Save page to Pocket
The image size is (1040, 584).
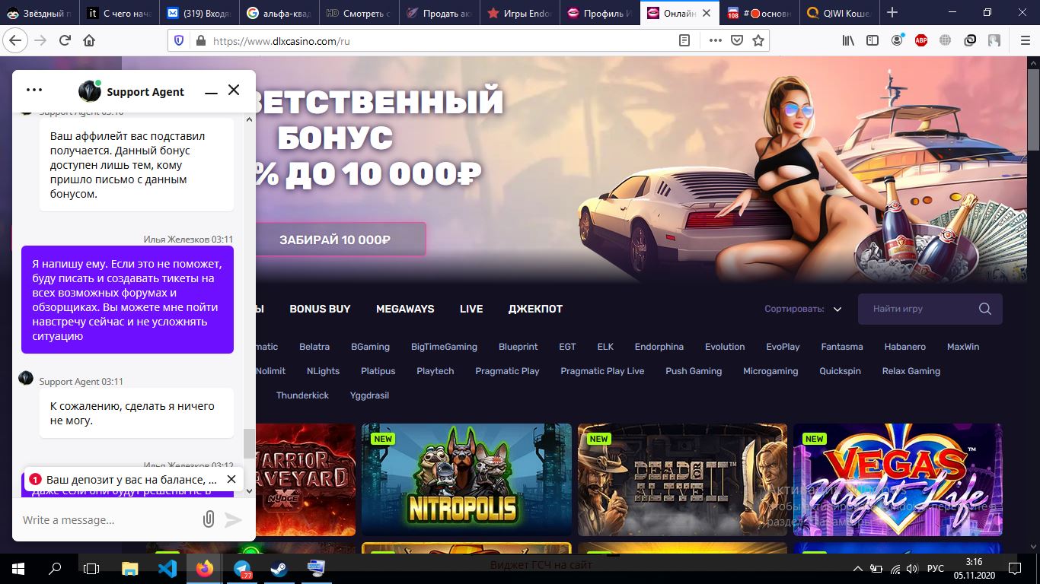pos(736,40)
